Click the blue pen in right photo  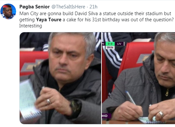tap(131, 98)
